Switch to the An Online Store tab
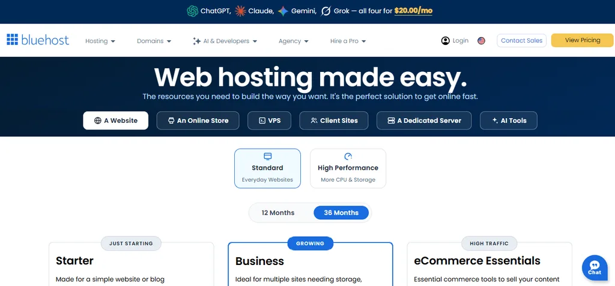615x286 pixels. (198, 121)
